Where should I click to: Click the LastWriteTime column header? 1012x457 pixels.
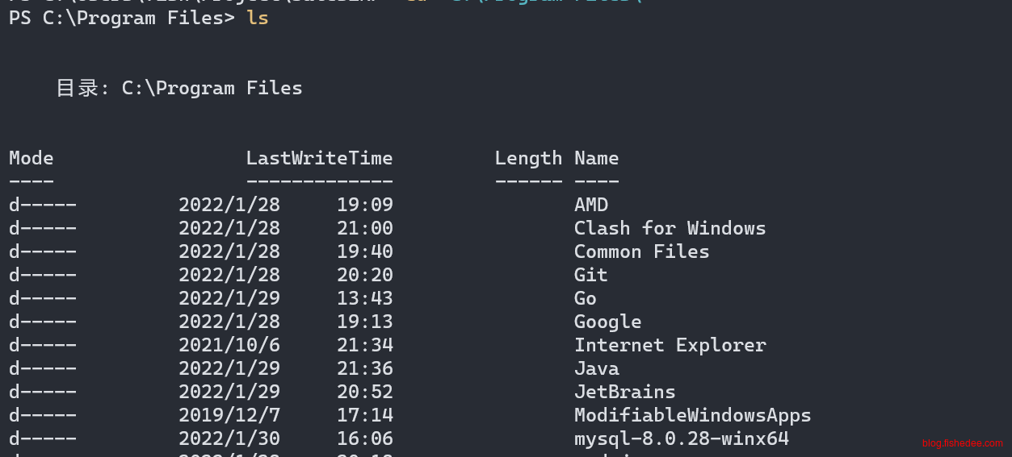(x=319, y=158)
